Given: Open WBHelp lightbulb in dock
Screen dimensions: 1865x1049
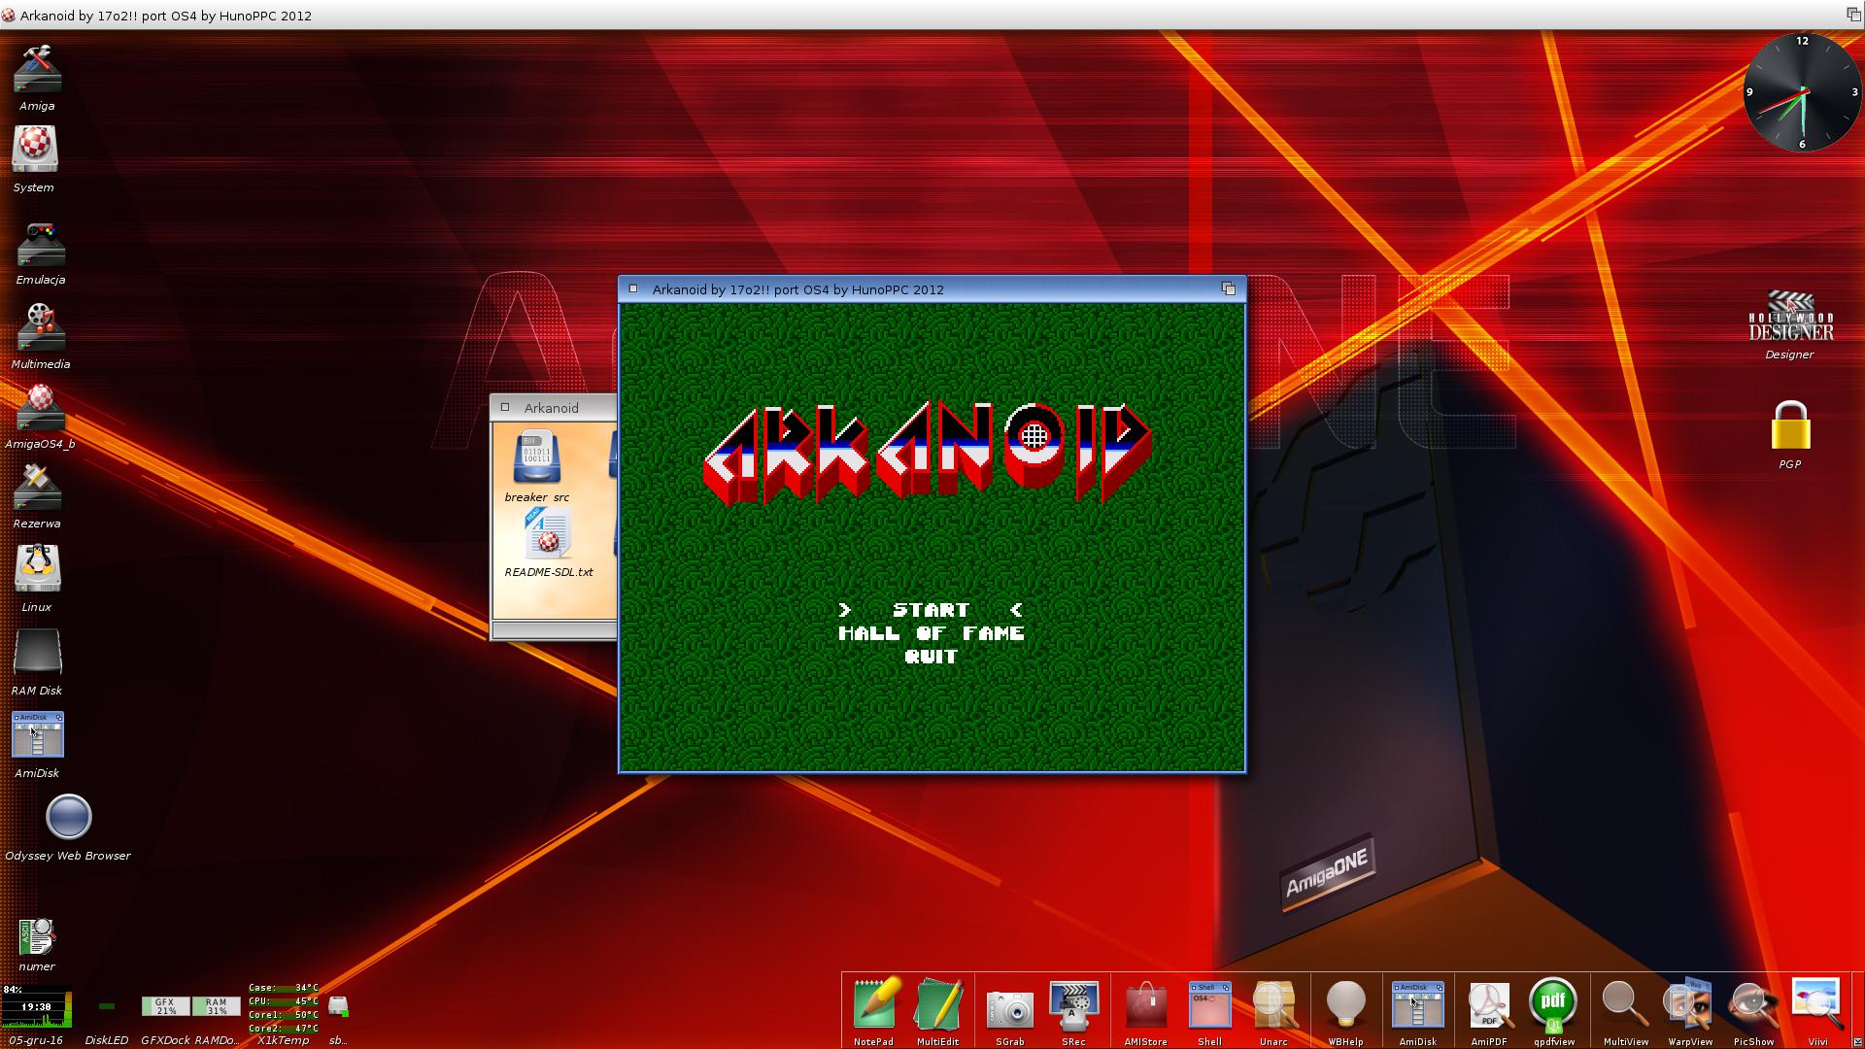Looking at the screenshot, I should click(1346, 1005).
